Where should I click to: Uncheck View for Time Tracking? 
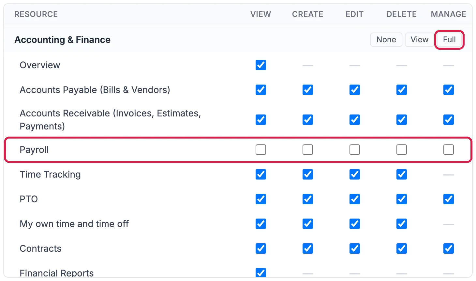click(x=261, y=174)
